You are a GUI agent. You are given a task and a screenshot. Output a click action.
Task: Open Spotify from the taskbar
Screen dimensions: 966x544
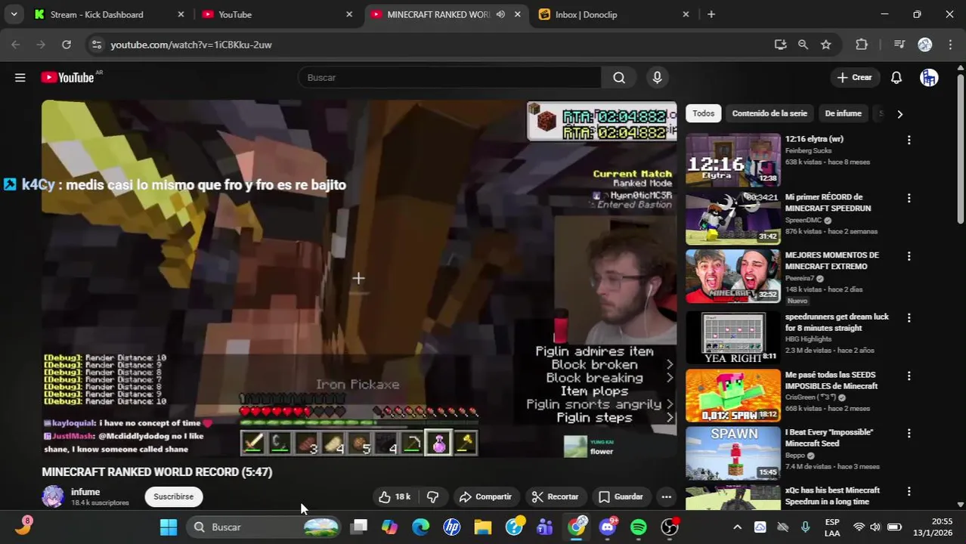pos(638,527)
